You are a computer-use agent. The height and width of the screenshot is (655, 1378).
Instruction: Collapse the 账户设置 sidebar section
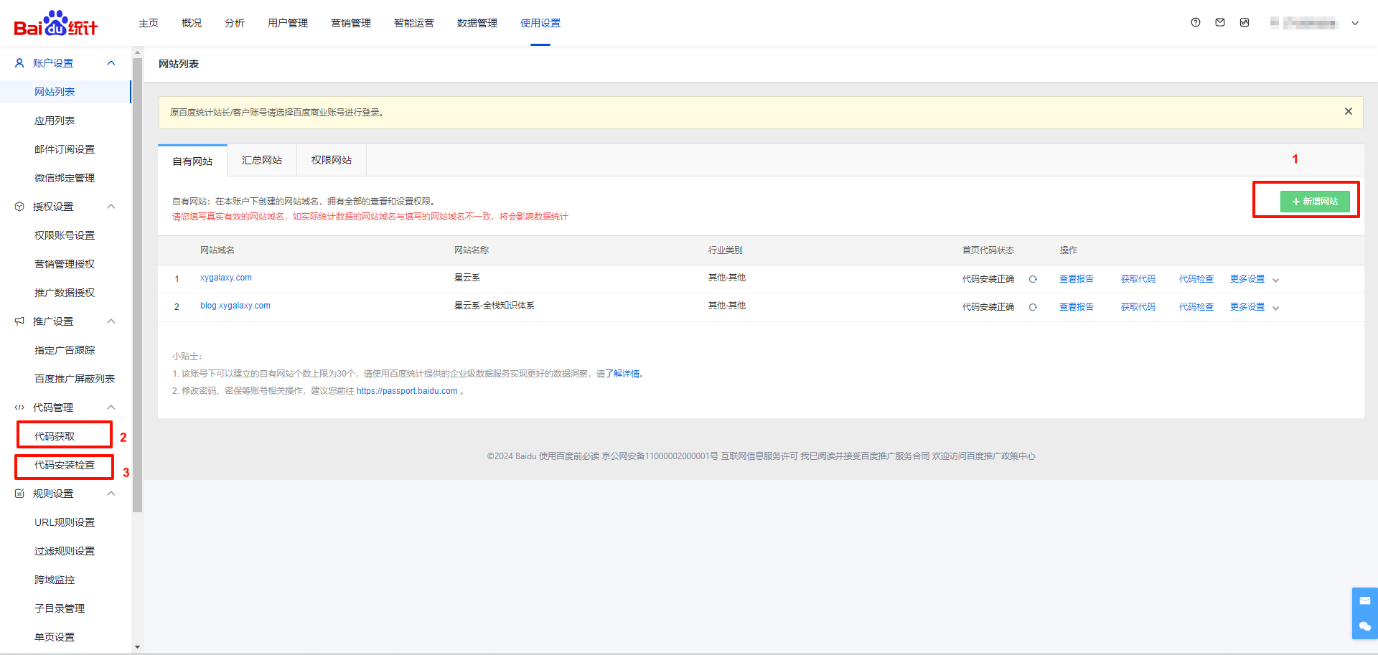click(111, 63)
